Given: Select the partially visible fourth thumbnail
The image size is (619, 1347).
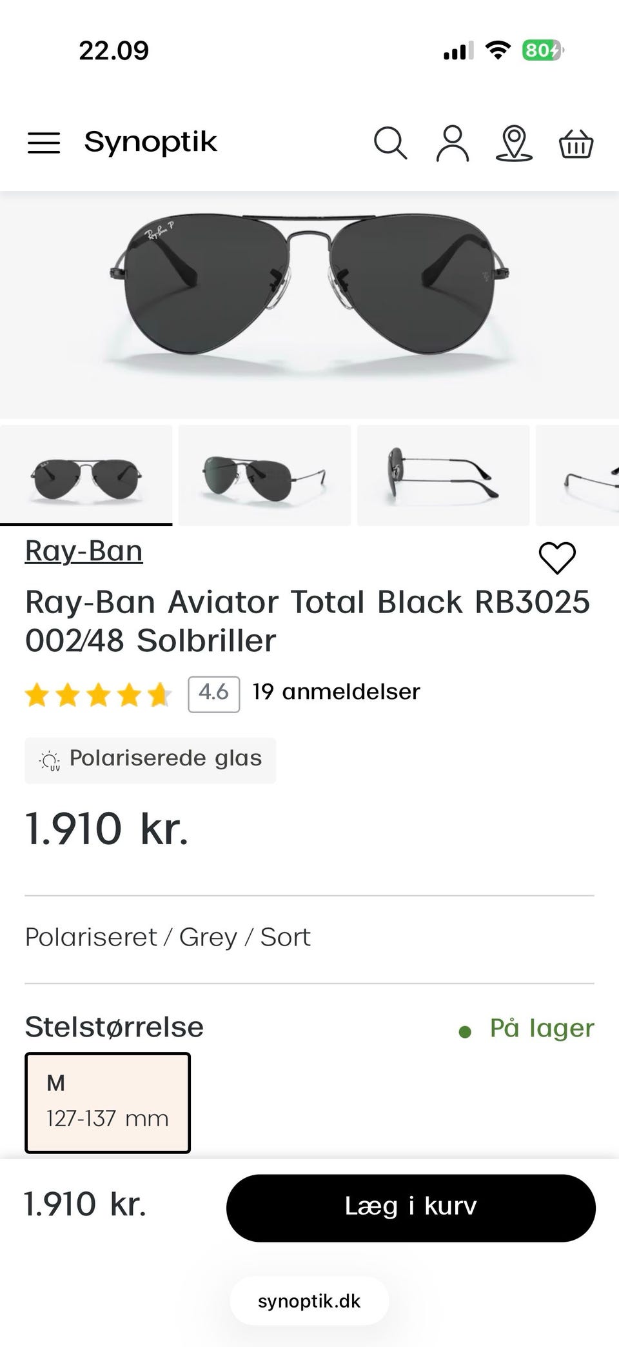Looking at the screenshot, I should [578, 476].
